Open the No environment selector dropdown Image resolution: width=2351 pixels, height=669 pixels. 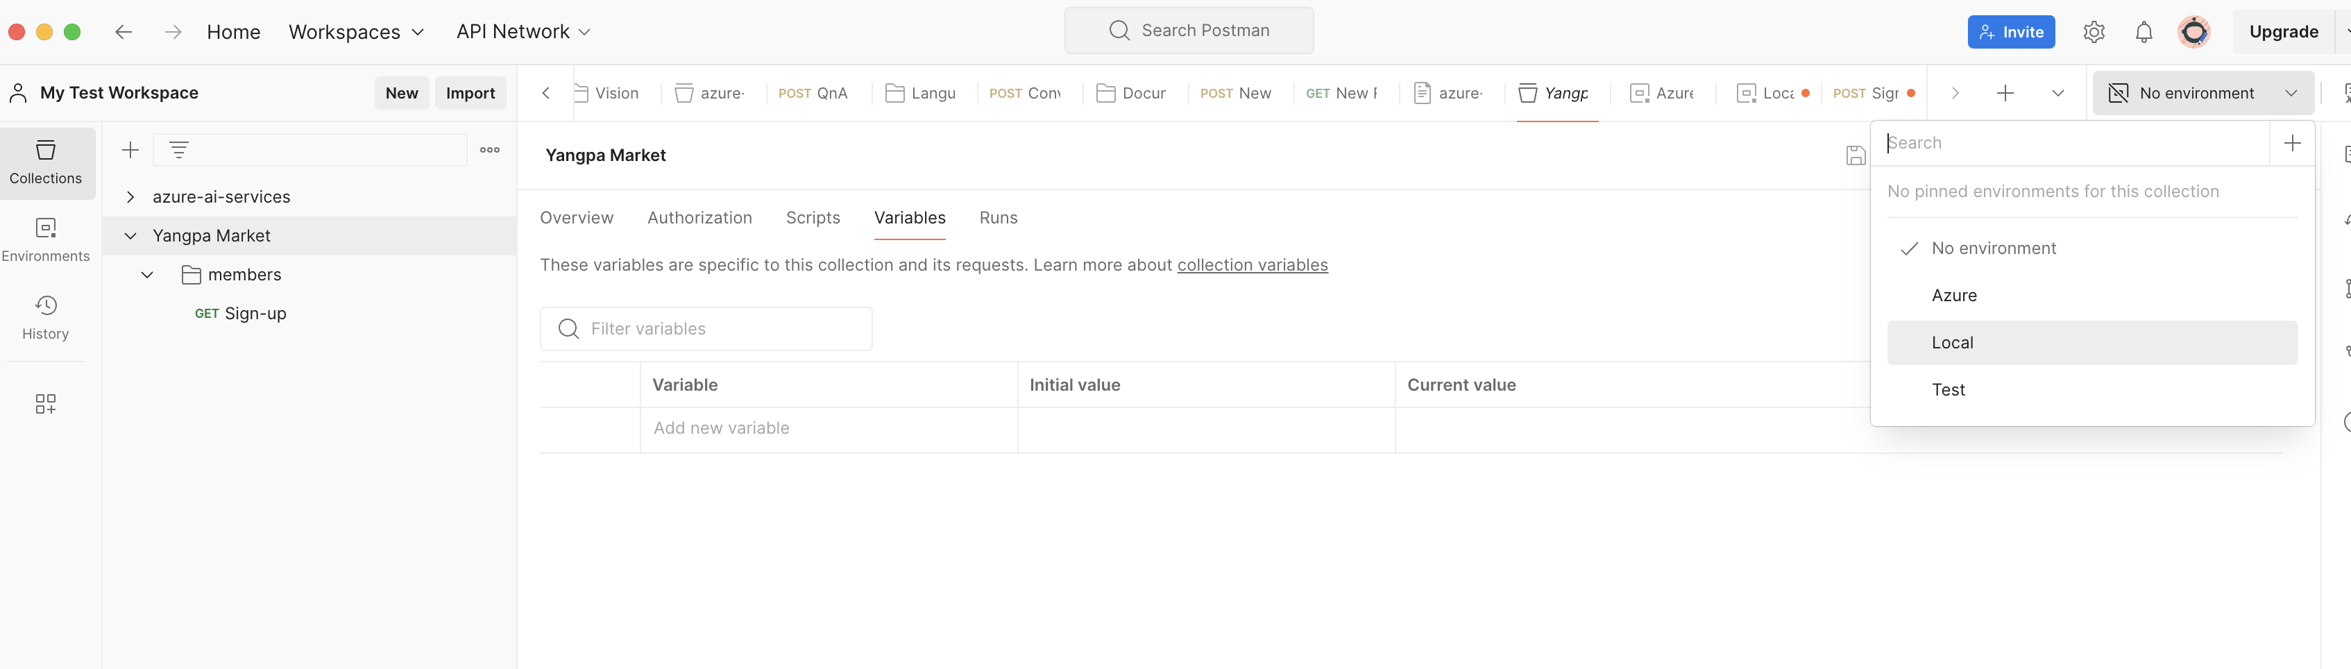[2203, 93]
